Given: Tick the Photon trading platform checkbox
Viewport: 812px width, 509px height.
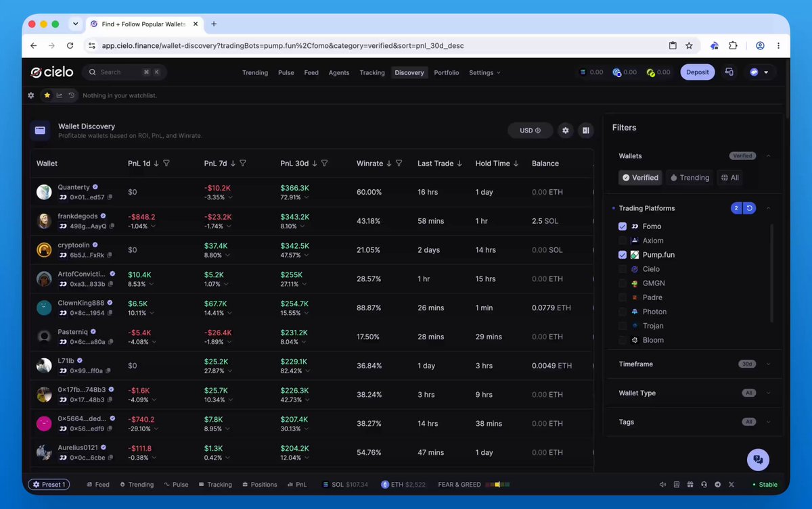Looking at the screenshot, I should (623, 312).
